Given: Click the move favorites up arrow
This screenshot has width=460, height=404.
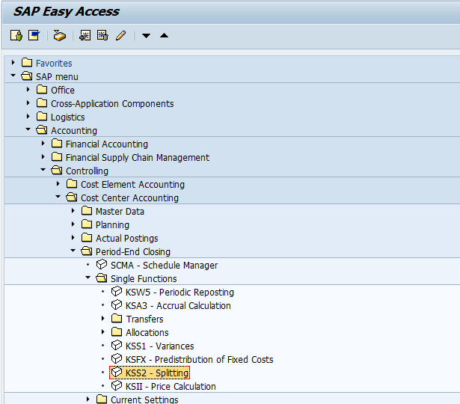Looking at the screenshot, I should pos(164,36).
